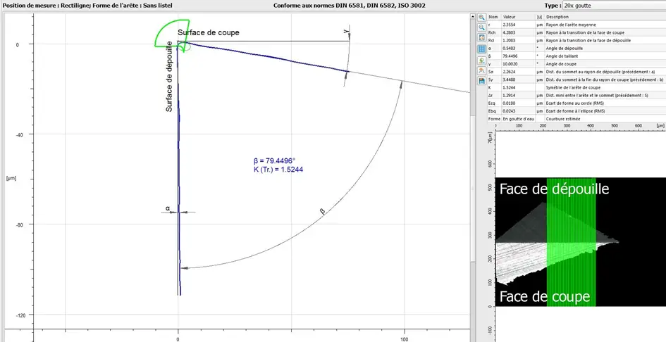
Task: Click the zoom in magnifier icon
Action: tap(482, 17)
